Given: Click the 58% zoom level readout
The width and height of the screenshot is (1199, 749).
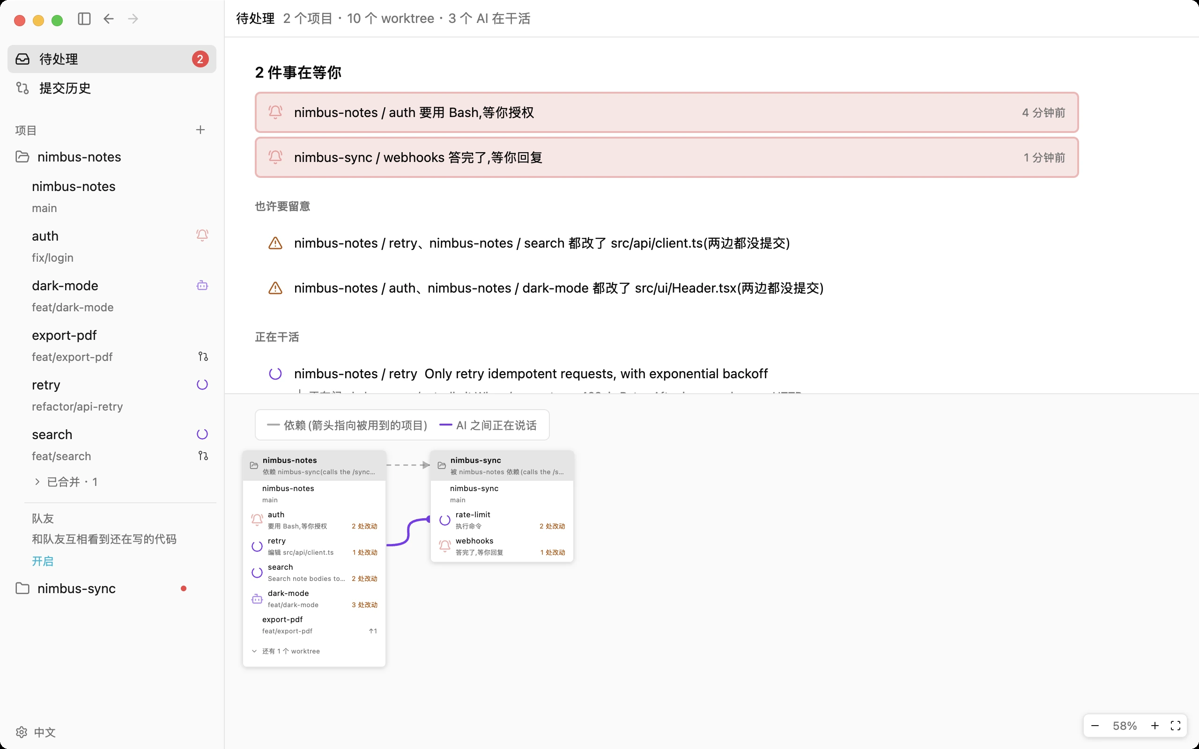Looking at the screenshot, I should (1125, 726).
